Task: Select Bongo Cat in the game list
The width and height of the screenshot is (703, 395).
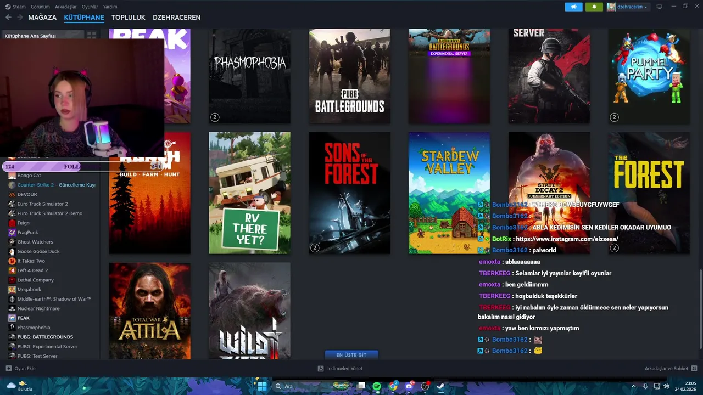Action: coord(29,176)
